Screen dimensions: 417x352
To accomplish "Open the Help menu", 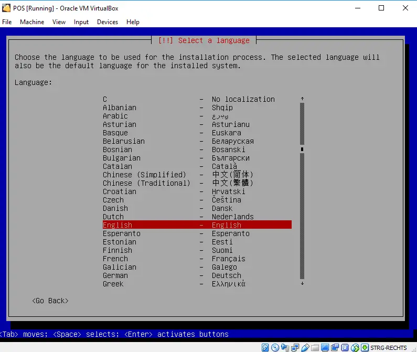I will 133,22.
